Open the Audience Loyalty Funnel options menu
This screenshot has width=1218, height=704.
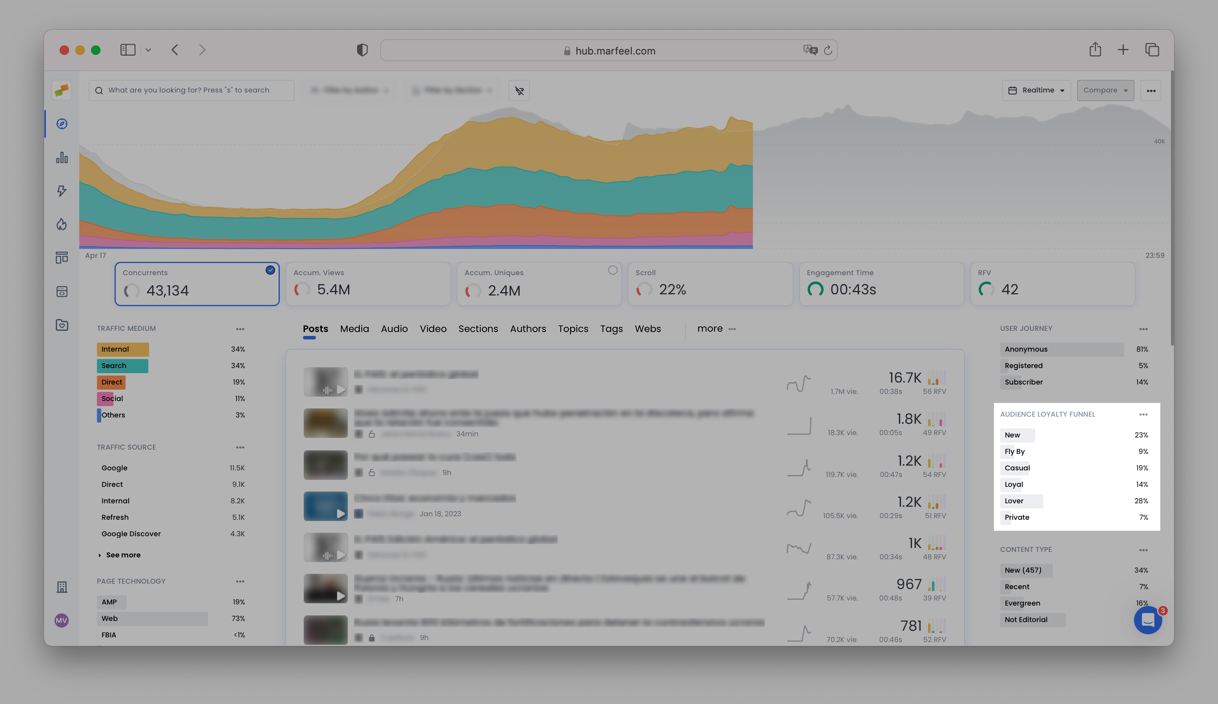pos(1143,414)
